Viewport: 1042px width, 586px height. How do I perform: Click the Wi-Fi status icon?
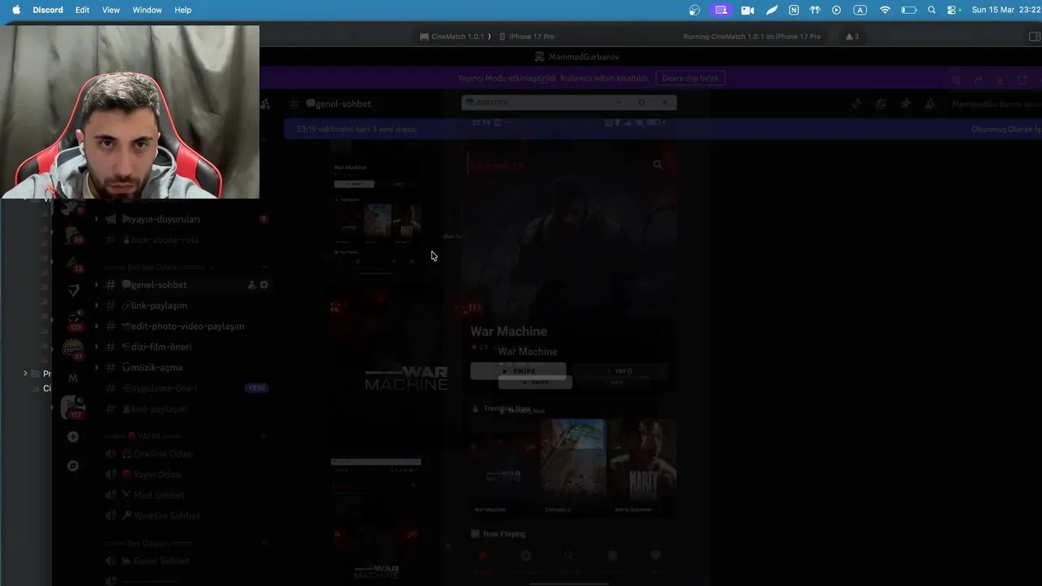pyautogui.click(x=885, y=10)
